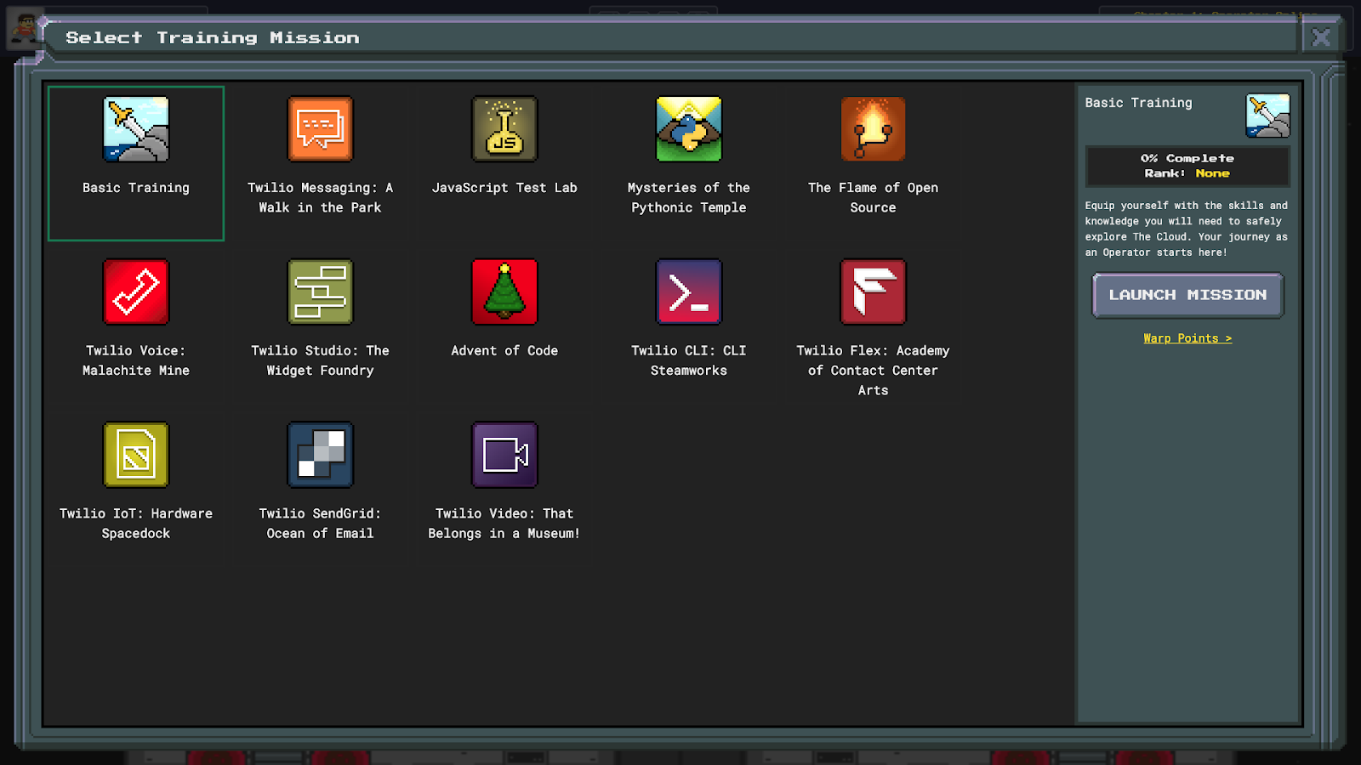
Task: Click the 'Advent of Code' label
Action: 504,351
